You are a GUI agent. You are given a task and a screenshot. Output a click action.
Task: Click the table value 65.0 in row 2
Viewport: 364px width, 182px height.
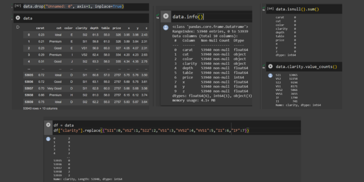(x=107, y=48)
